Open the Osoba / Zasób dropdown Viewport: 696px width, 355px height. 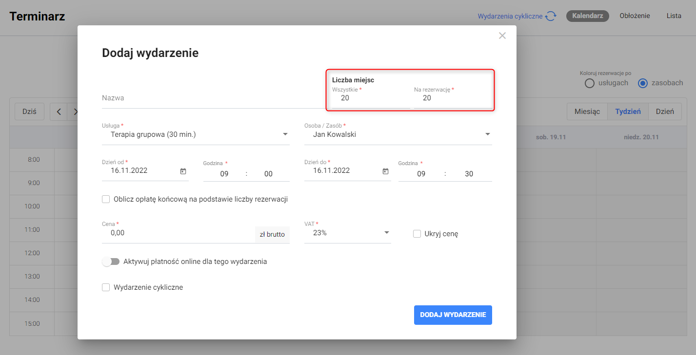(487, 134)
